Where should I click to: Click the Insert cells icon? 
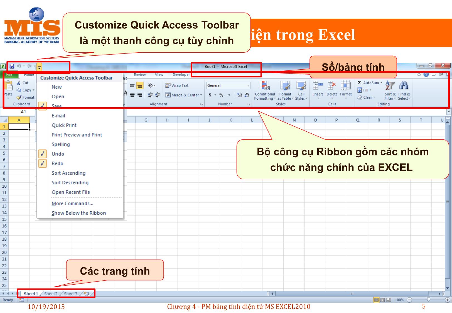click(318, 85)
